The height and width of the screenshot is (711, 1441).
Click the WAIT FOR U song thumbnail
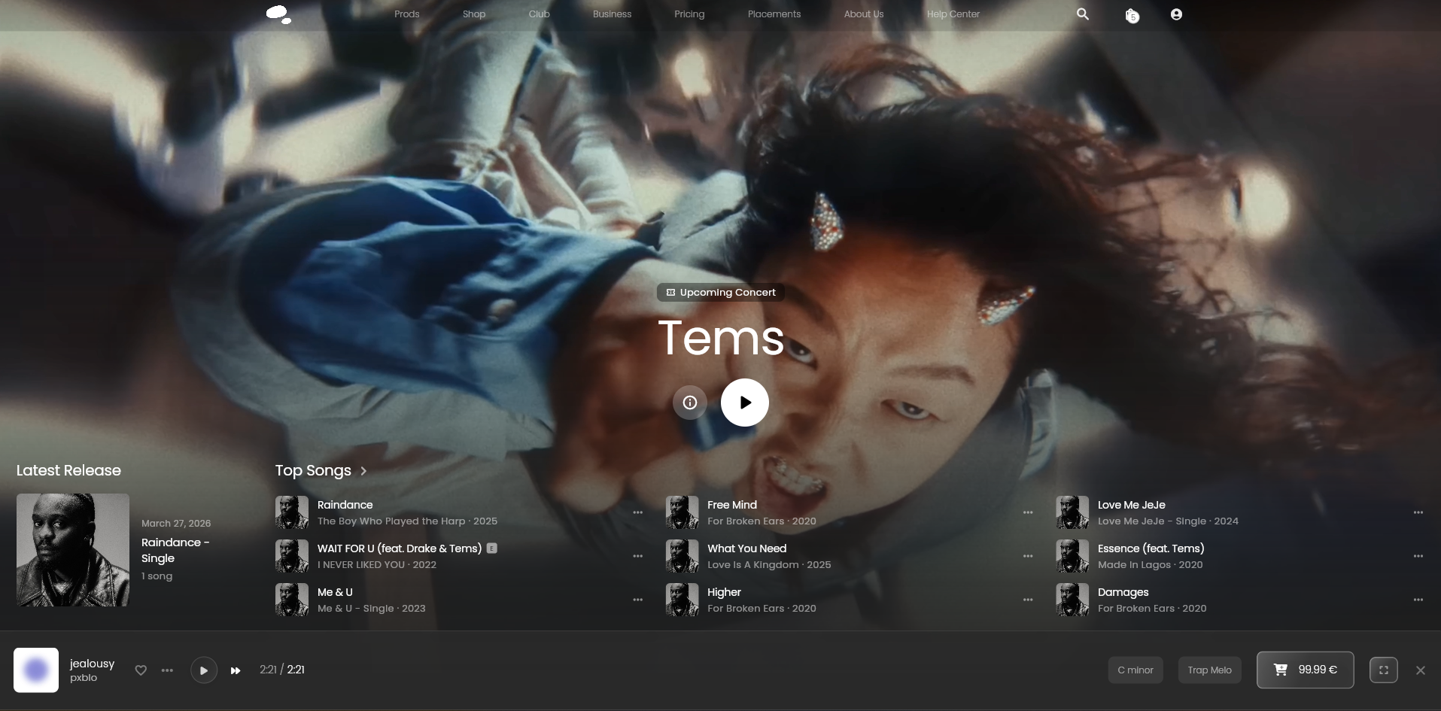click(x=292, y=556)
